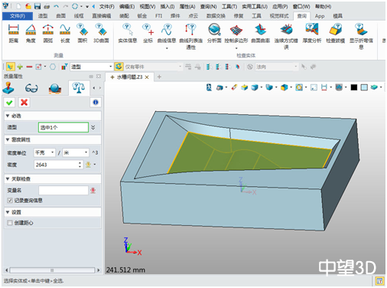Confirm with the green checkmark button

point(9,103)
